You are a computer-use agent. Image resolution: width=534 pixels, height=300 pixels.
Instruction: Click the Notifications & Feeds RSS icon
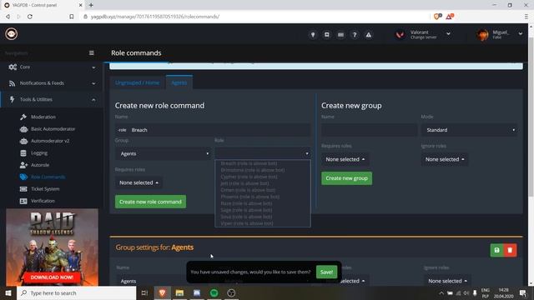coord(13,83)
